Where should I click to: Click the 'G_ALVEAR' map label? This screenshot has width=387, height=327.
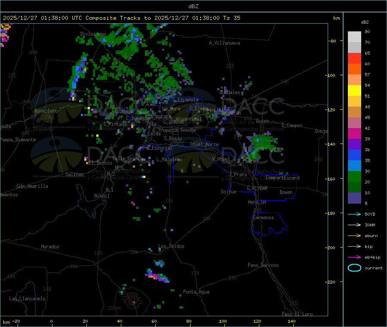(x=257, y=188)
